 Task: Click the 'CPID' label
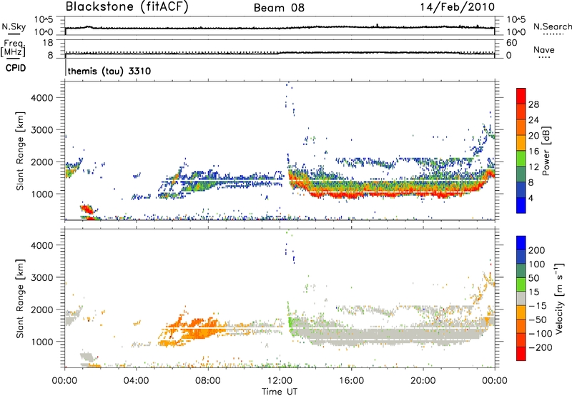[x=16, y=68]
